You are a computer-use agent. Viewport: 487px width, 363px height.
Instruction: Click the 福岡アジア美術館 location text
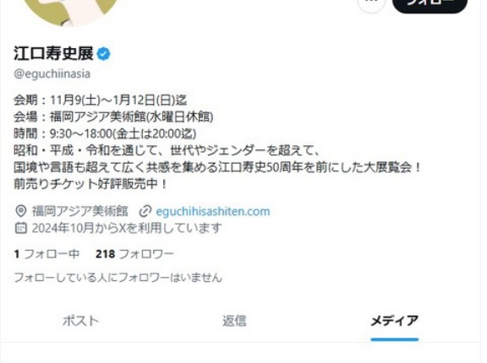79,211
